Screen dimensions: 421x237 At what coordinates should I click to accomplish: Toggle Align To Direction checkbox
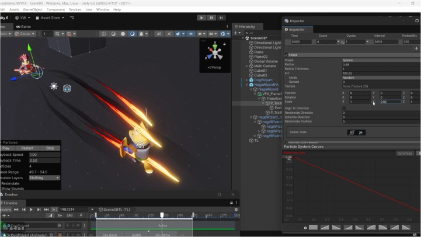(x=344, y=108)
